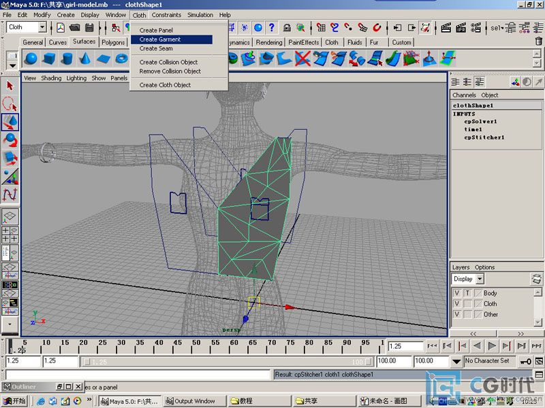Create a NURBS cube from shelf

coord(49,58)
